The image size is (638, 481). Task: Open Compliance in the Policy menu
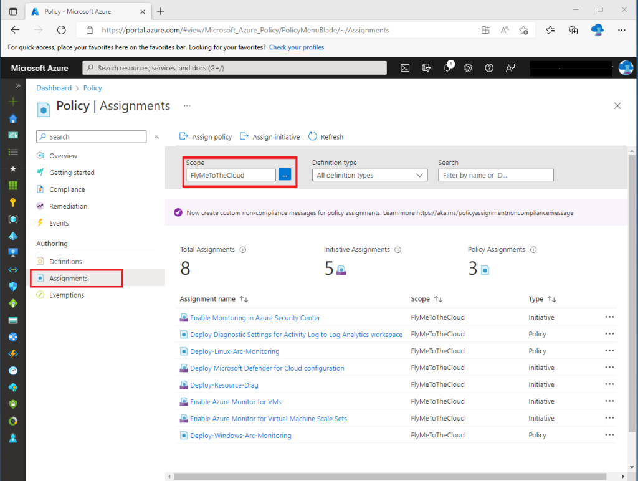pos(67,189)
